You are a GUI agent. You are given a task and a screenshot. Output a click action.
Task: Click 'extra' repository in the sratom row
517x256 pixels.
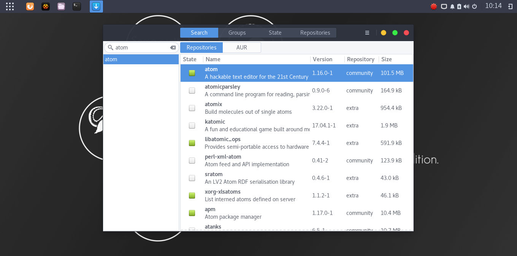pos(352,178)
